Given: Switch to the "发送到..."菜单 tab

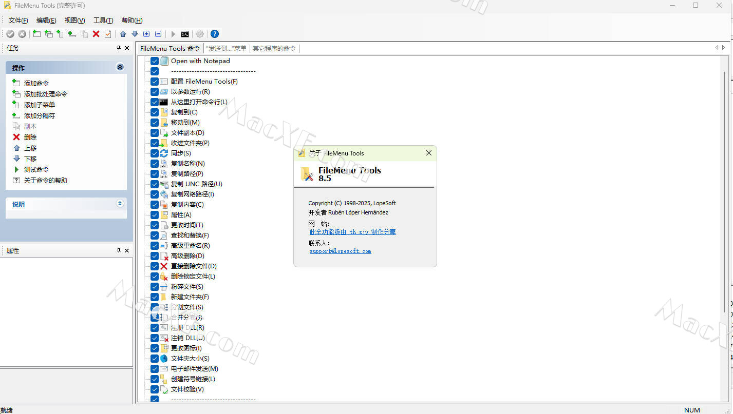Looking at the screenshot, I should click(226, 49).
